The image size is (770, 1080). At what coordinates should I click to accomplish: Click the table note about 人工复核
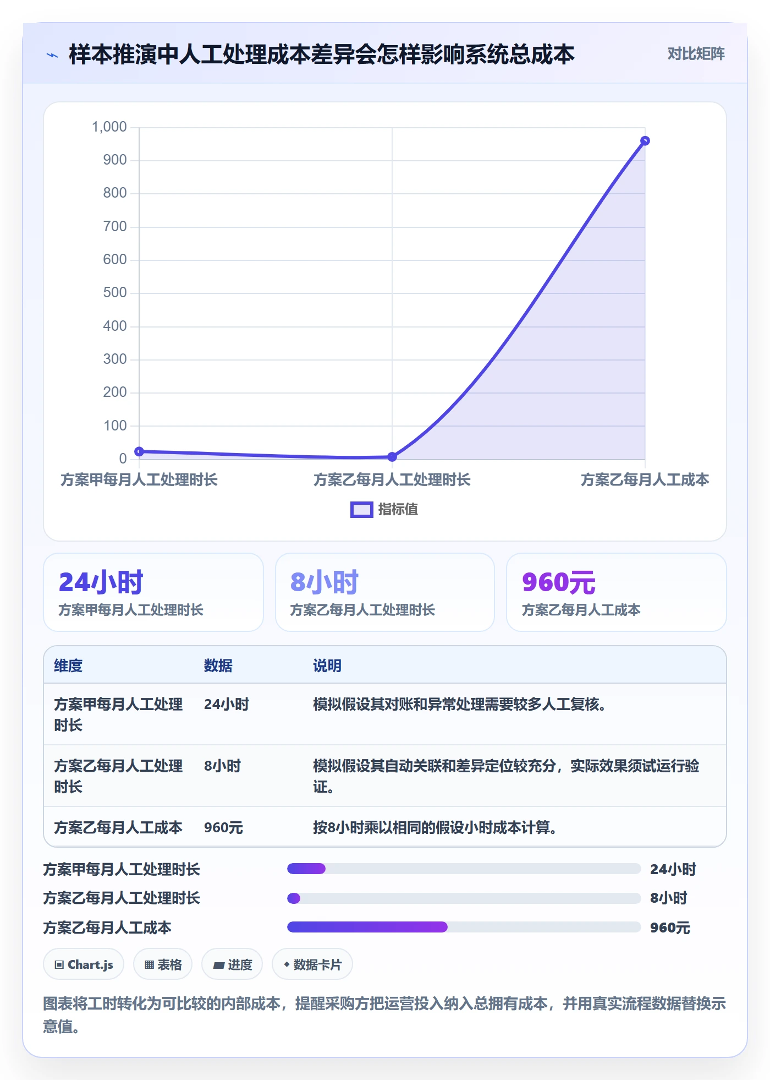tap(460, 704)
